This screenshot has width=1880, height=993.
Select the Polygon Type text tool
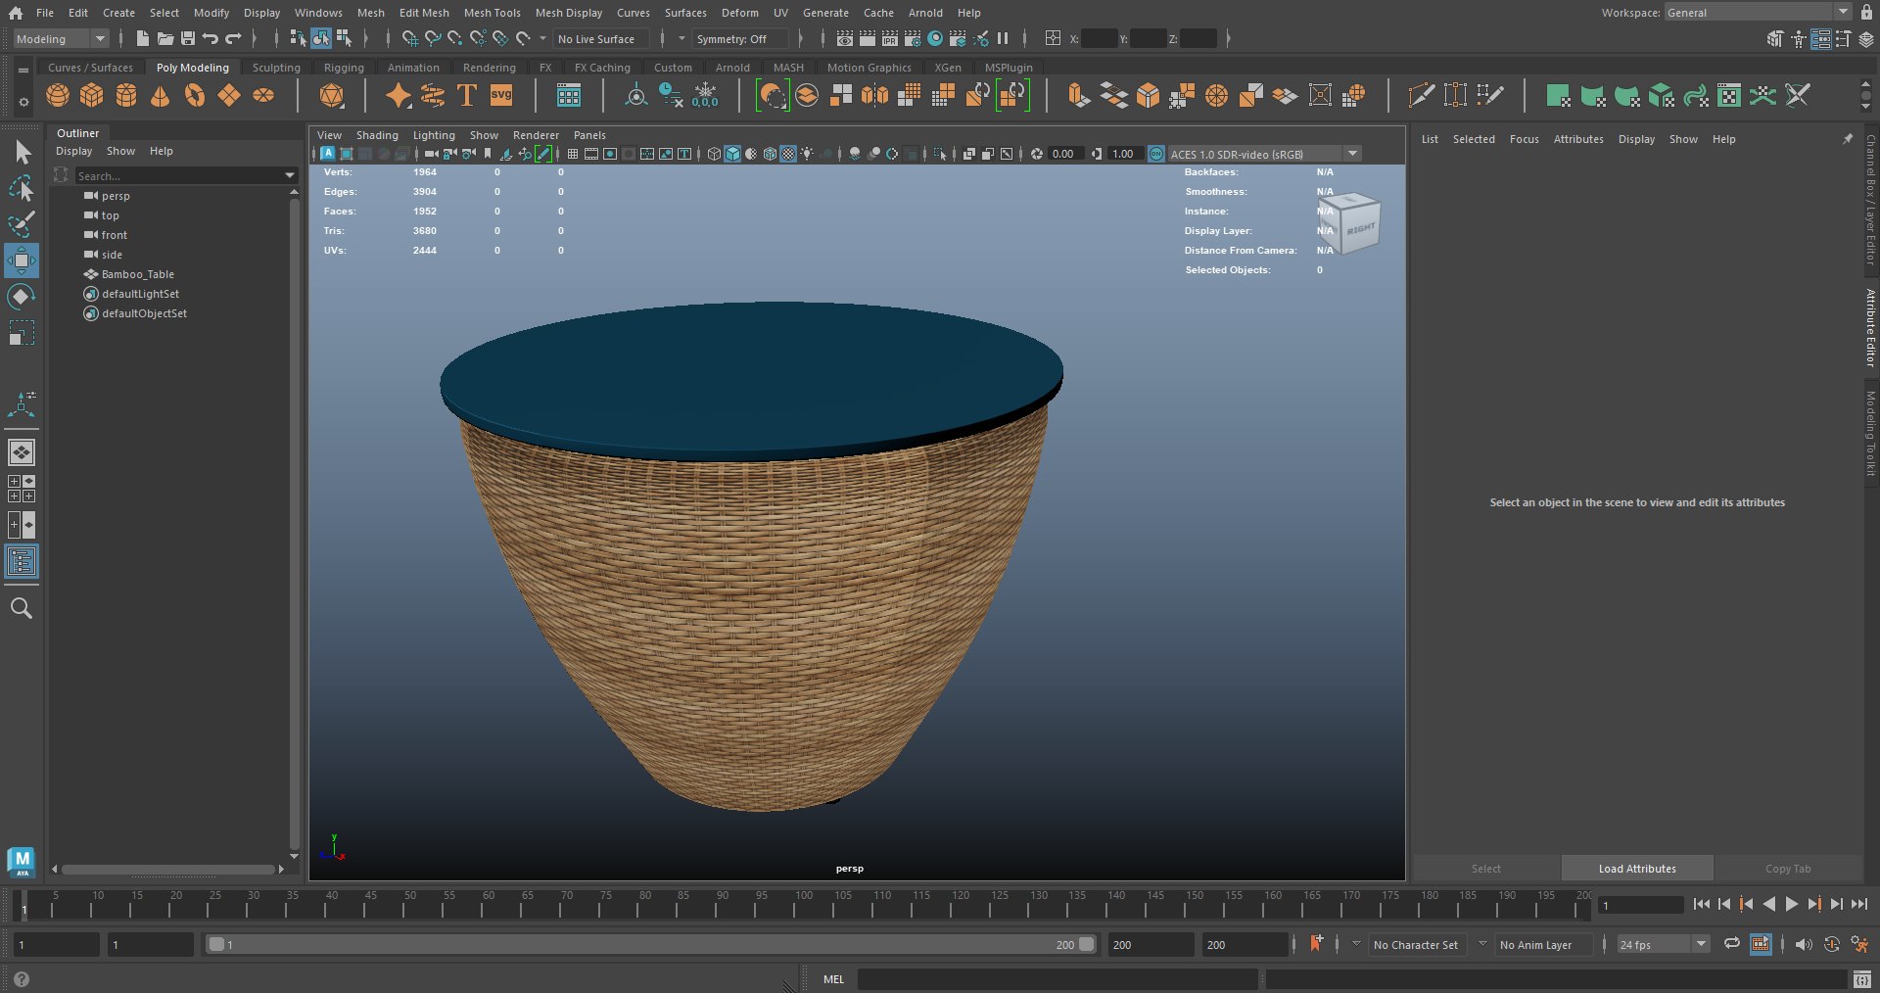coord(467,96)
